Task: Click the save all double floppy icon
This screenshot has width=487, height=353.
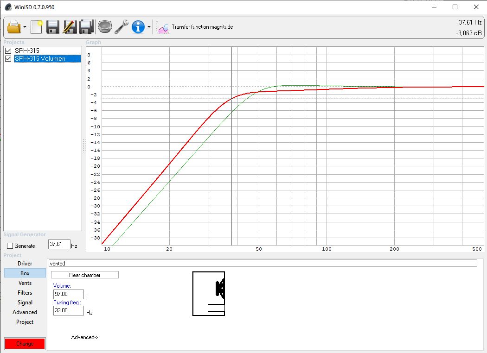Action: 86,27
